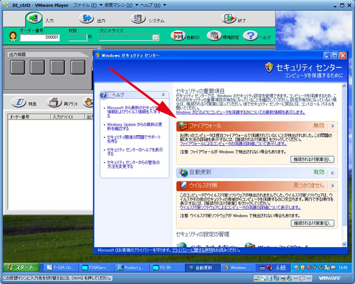This screenshot has width=355, height=284.
Task: Click the VMware hard disk device icon
Action: (256, 278)
